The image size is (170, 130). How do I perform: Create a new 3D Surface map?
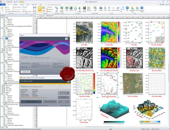click(80, 9)
